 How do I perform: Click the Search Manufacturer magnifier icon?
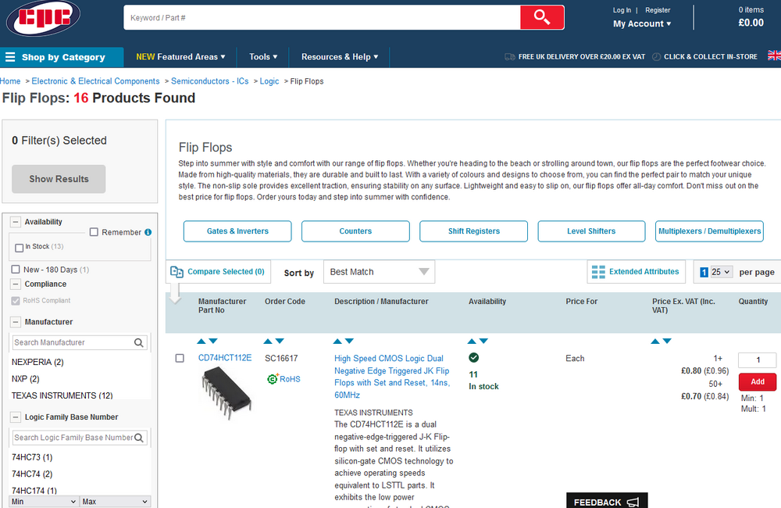[139, 342]
